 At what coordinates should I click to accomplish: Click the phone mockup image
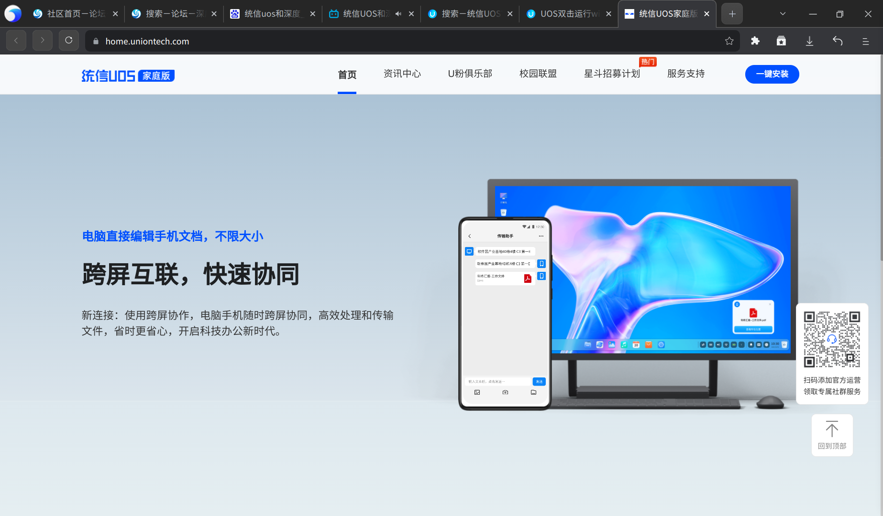click(505, 313)
